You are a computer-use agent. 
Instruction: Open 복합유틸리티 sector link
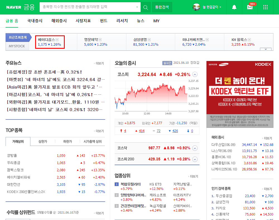pos(131,184)
